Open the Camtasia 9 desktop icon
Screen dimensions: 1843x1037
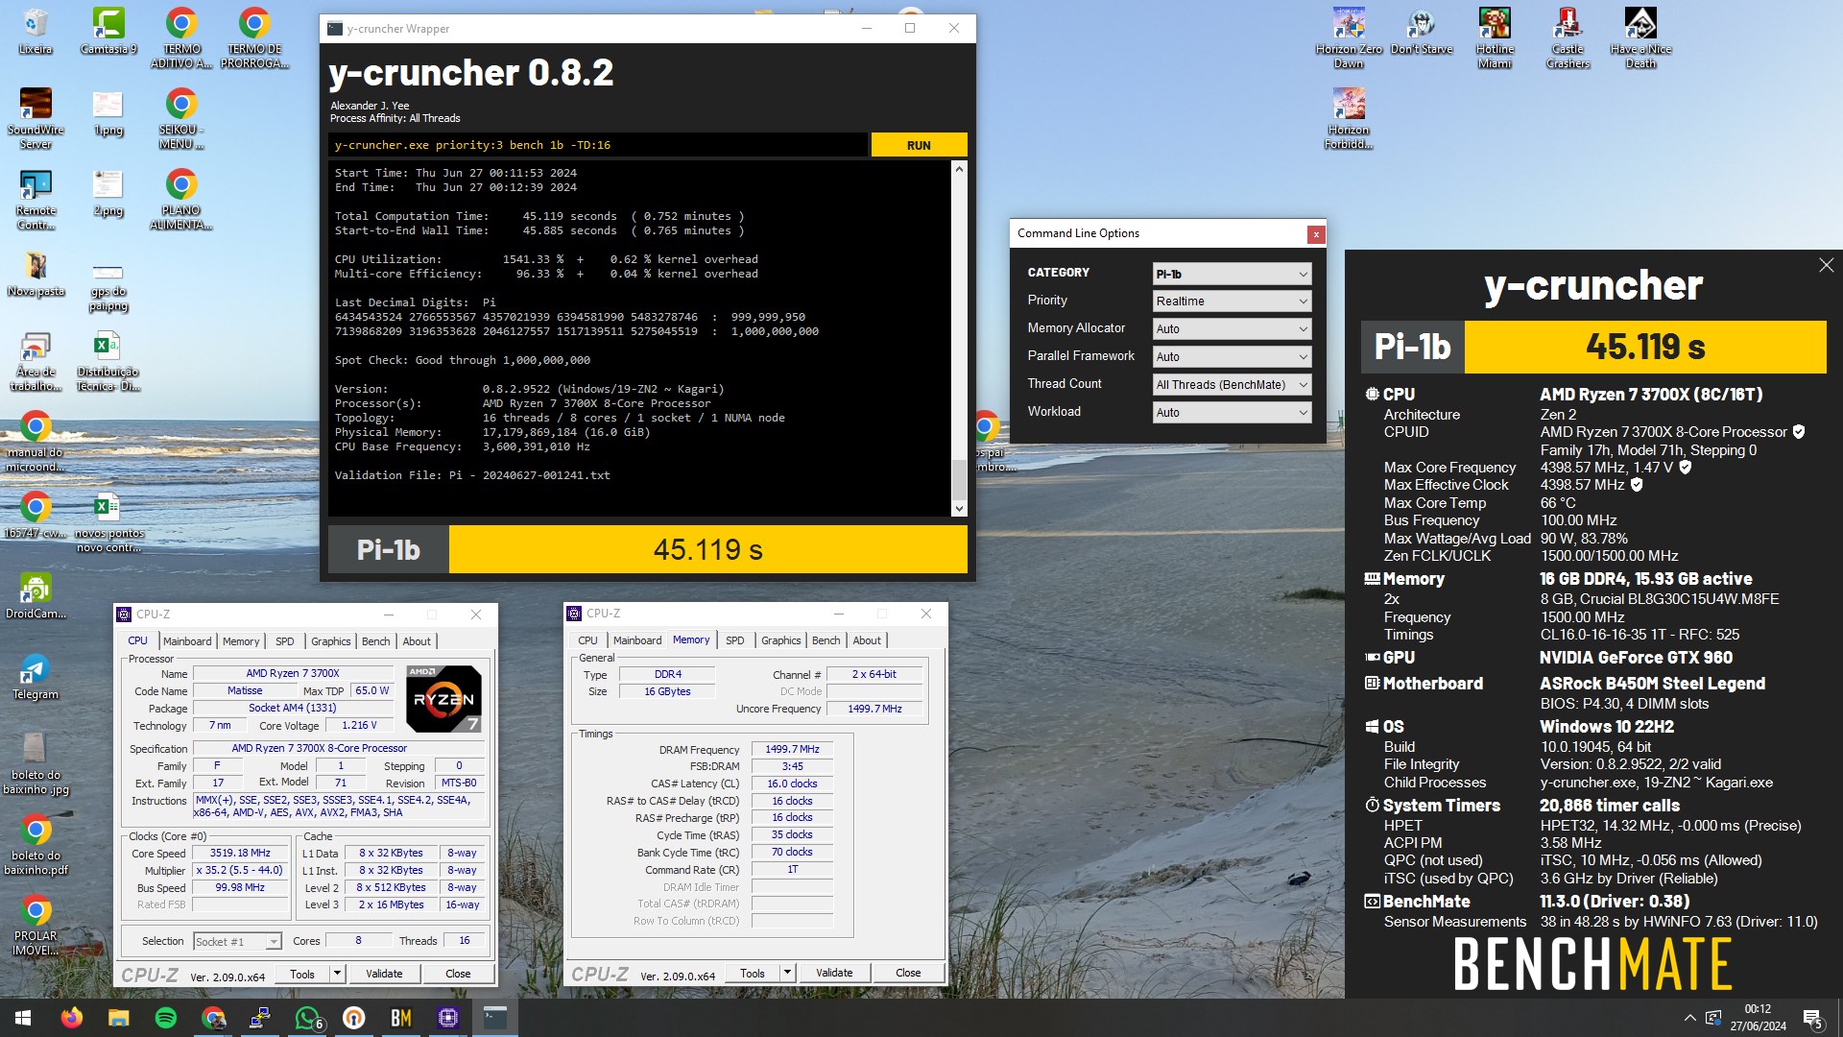coord(108,31)
